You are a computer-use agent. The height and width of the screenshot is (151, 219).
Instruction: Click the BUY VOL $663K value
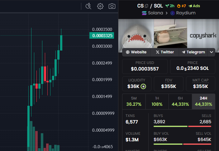160,139
